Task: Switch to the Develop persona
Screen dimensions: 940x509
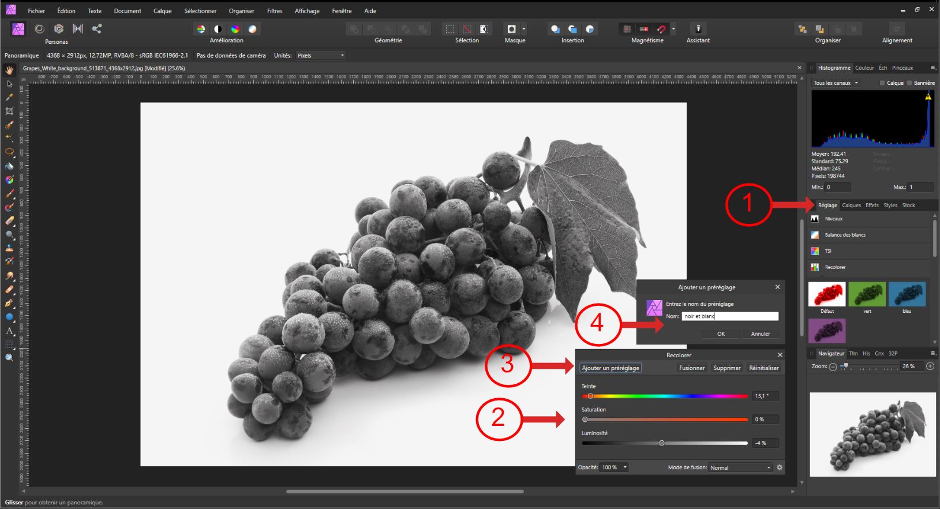Action: [x=59, y=29]
